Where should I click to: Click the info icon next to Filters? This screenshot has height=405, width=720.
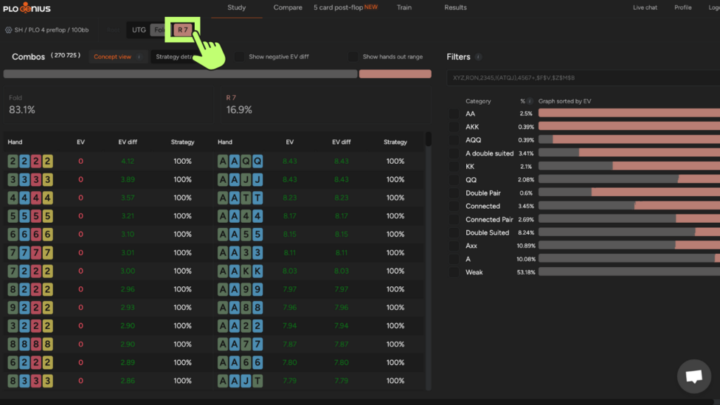pos(478,57)
